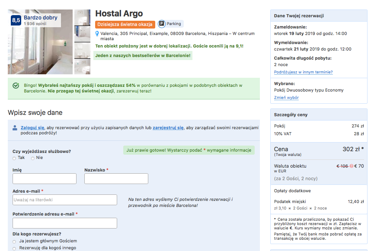The height and width of the screenshot is (251, 371).
Task: Click the green checkmark Bingo icon
Action: click(x=16, y=86)
